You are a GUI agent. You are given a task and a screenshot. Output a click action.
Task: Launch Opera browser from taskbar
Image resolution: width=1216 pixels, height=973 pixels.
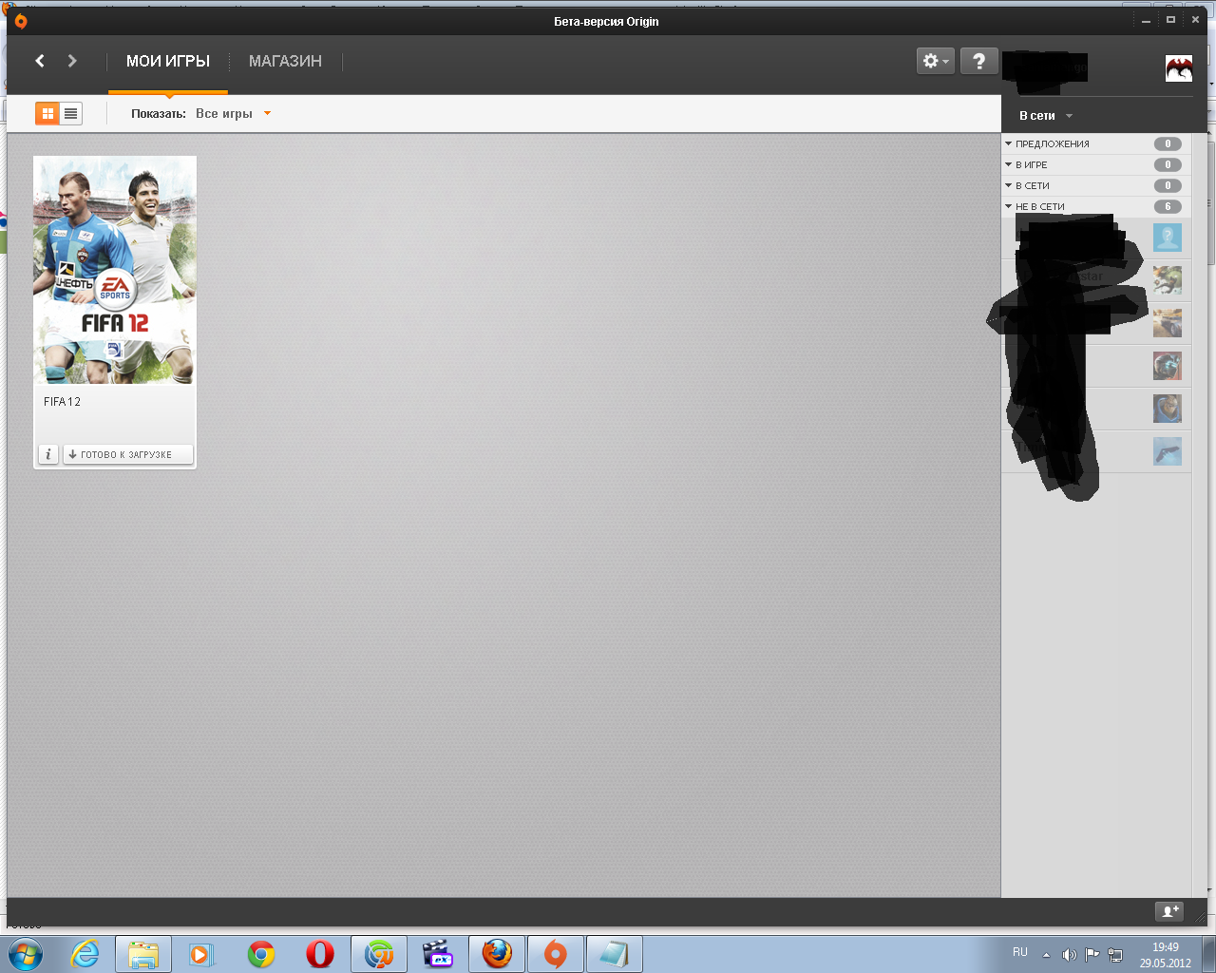pyautogui.click(x=320, y=954)
